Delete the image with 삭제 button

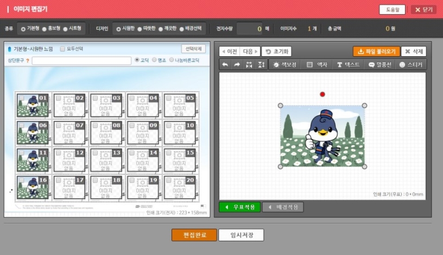[414, 51]
